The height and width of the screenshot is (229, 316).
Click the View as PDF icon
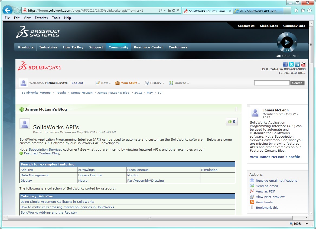pos(252,191)
